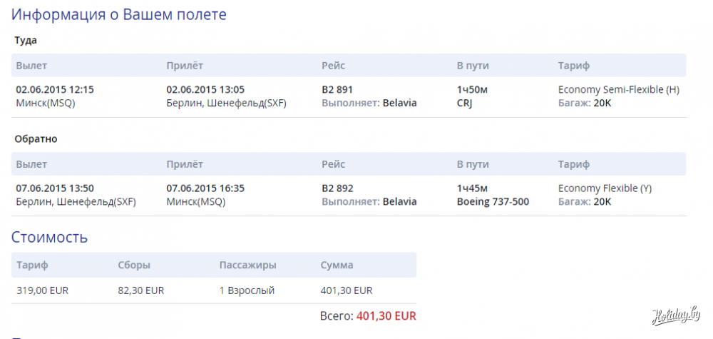Click the CRJ aircraft type text

pyautogui.click(x=466, y=103)
